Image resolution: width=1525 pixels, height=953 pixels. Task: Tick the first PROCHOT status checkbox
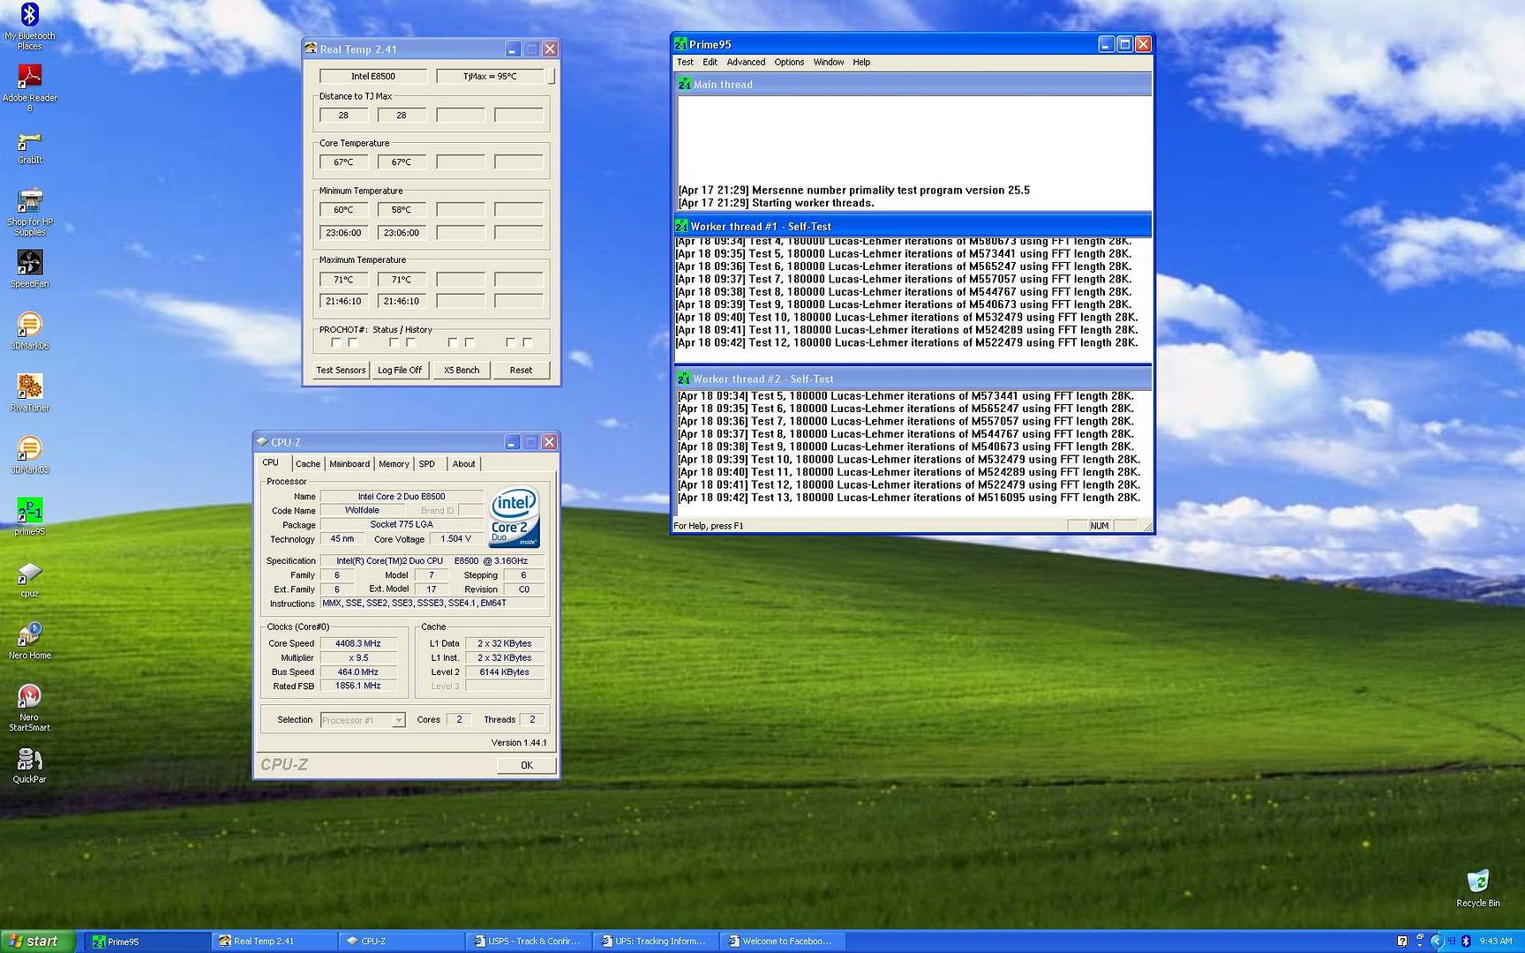(x=335, y=342)
